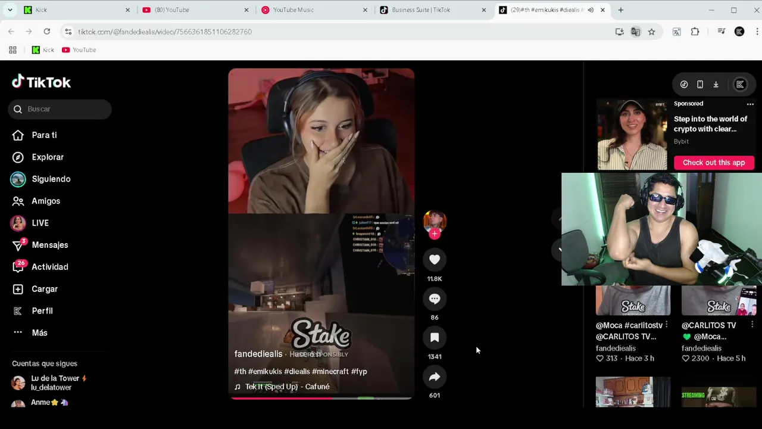Switch to the Kick tab
The width and height of the screenshot is (762, 429).
75,10
